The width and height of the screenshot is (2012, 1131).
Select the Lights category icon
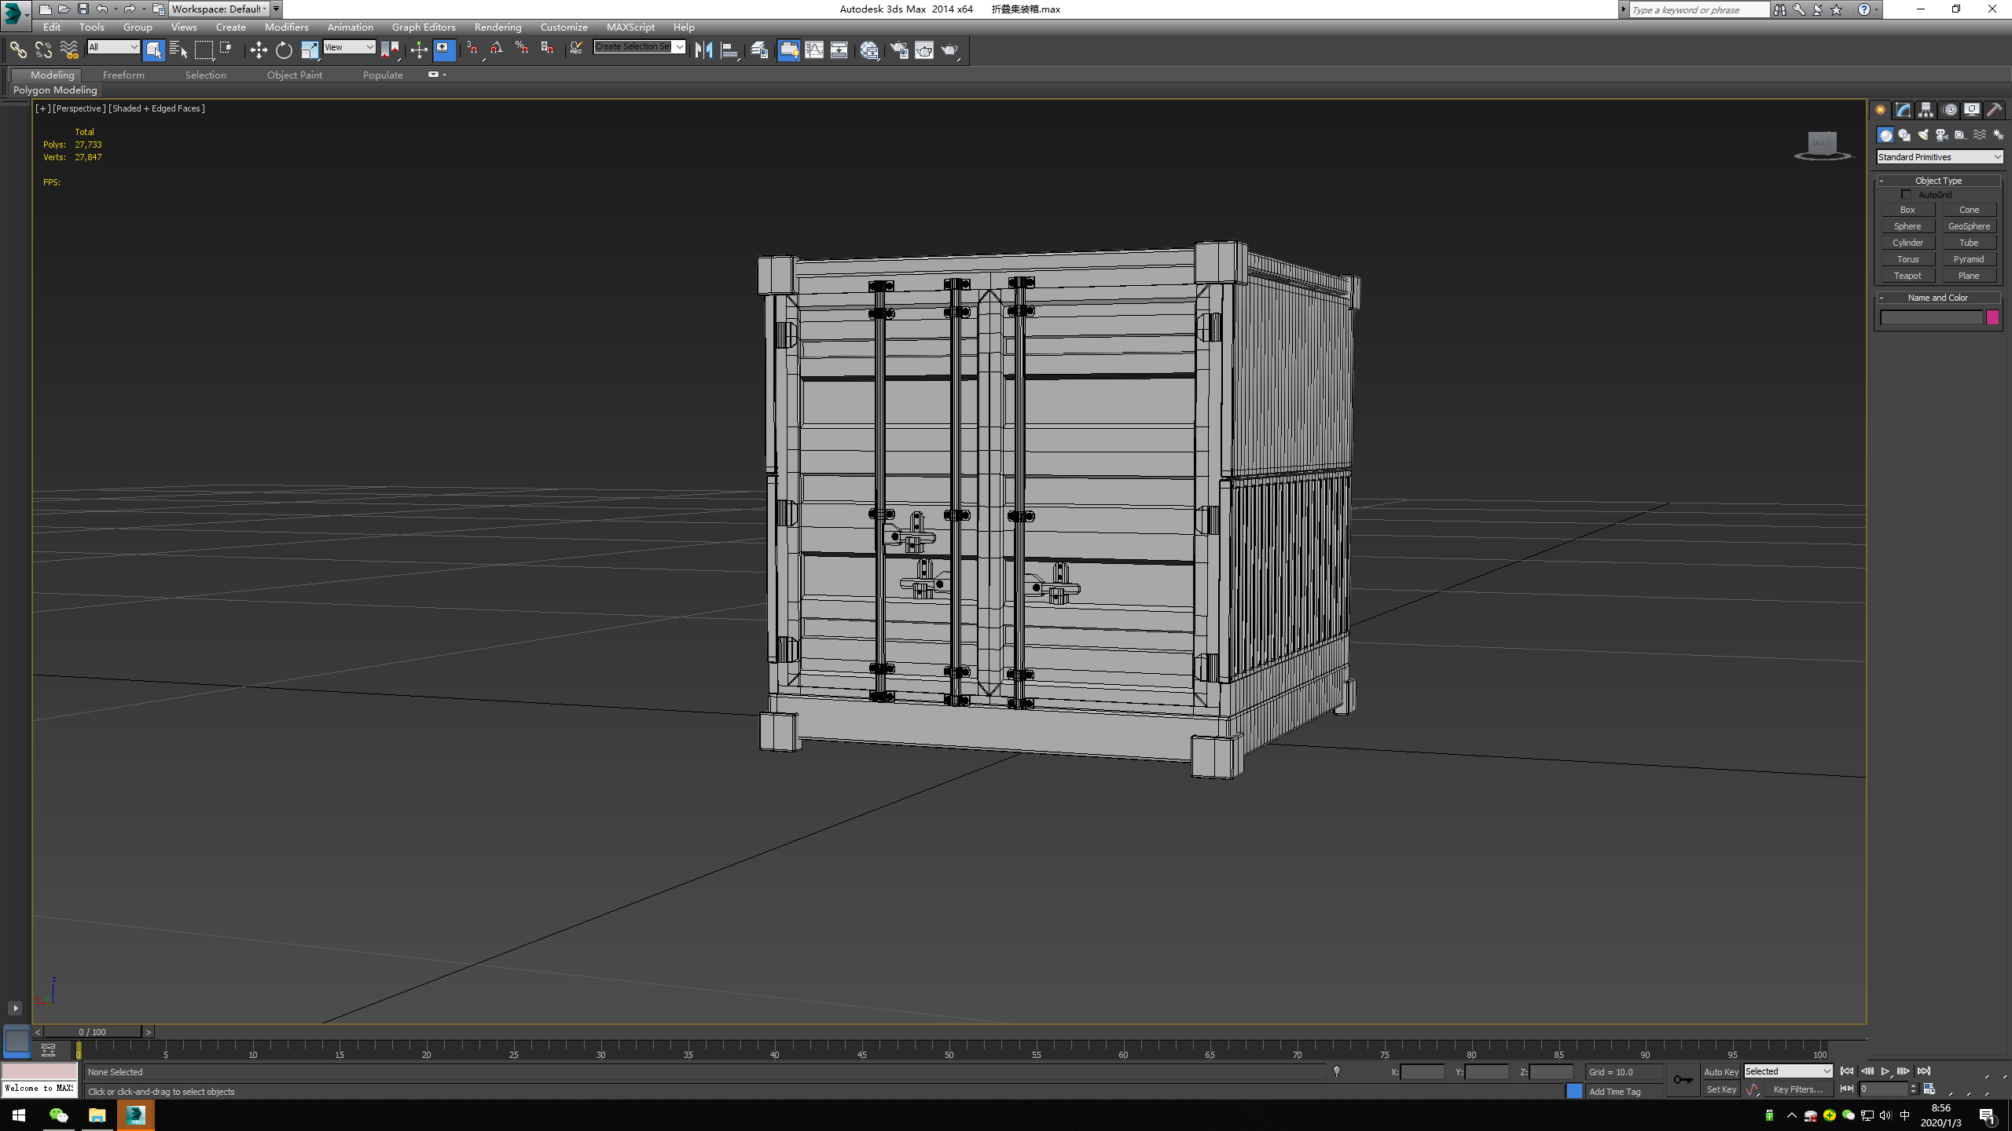[1922, 135]
